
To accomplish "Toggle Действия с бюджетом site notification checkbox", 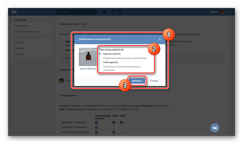I will tap(96, 122).
